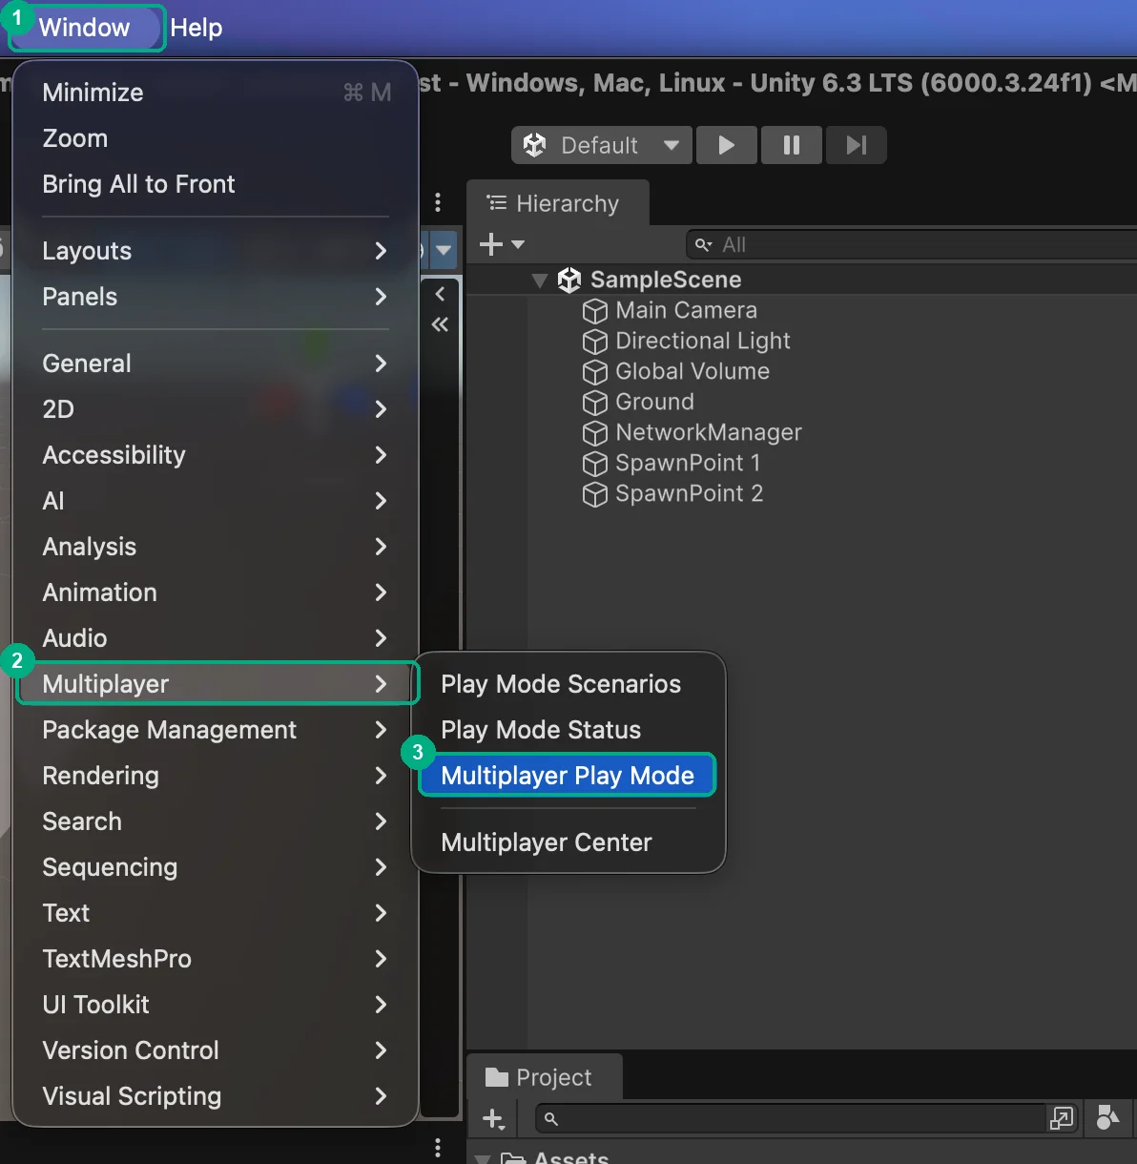1137x1164 pixels.
Task: Switch to the Project tab
Action: click(544, 1077)
